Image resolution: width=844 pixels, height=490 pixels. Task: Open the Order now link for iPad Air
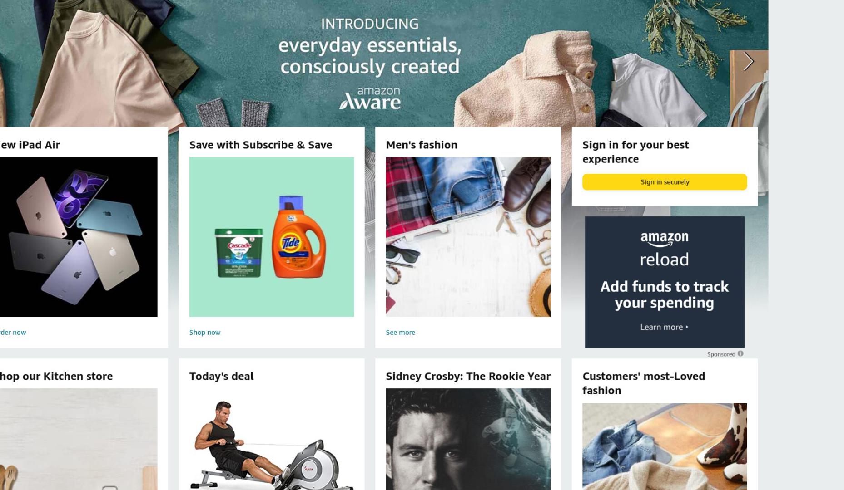pos(13,333)
